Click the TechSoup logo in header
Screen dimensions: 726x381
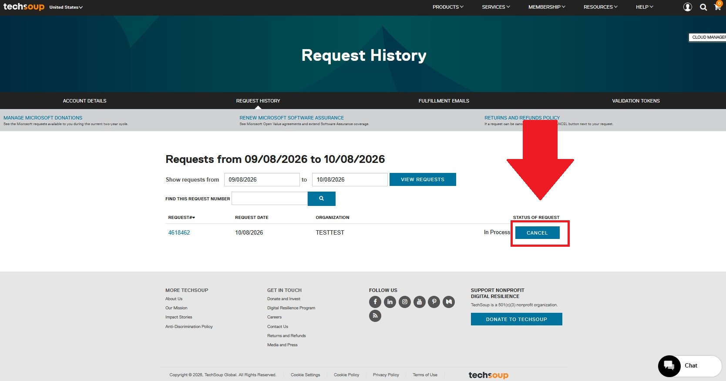[x=24, y=7]
